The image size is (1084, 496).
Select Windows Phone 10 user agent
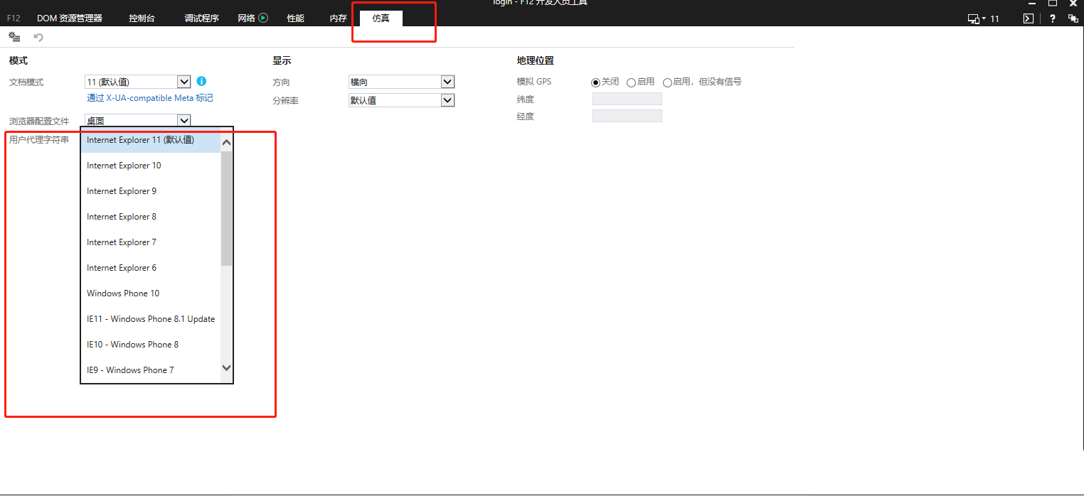click(122, 293)
